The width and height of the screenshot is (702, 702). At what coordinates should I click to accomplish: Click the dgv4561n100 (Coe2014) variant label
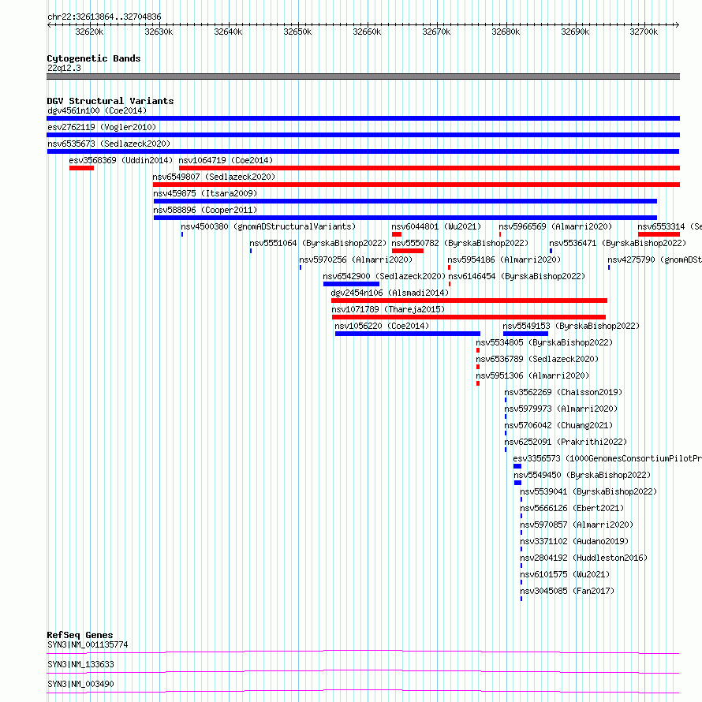(x=97, y=110)
